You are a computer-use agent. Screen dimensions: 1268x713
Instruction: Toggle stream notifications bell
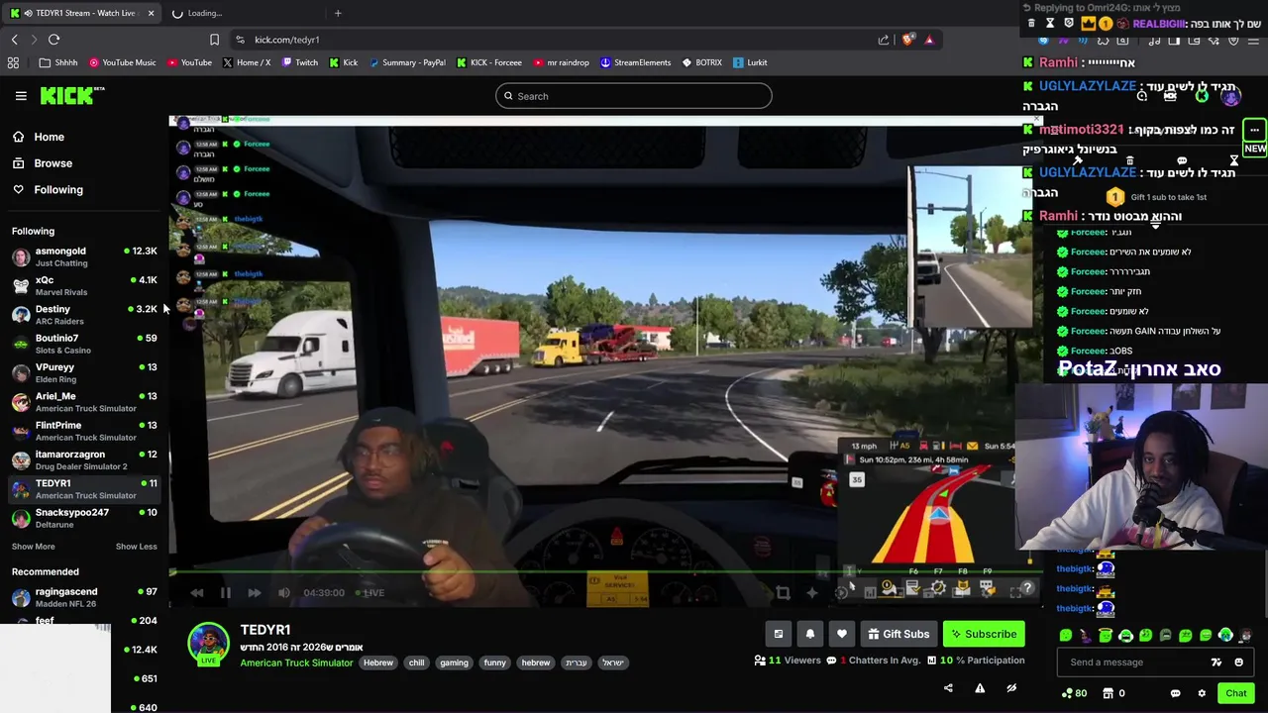coord(810,634)
